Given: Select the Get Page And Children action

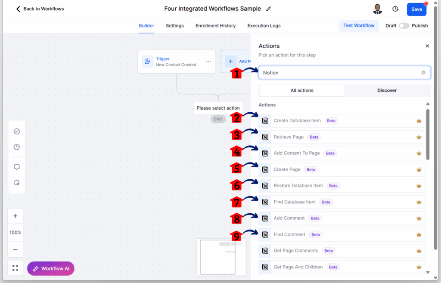Looking at the screenshot, I should click(342, 267).
